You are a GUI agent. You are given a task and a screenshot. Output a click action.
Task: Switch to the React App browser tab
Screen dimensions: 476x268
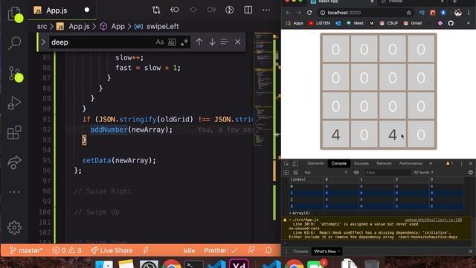pos(342,1)
